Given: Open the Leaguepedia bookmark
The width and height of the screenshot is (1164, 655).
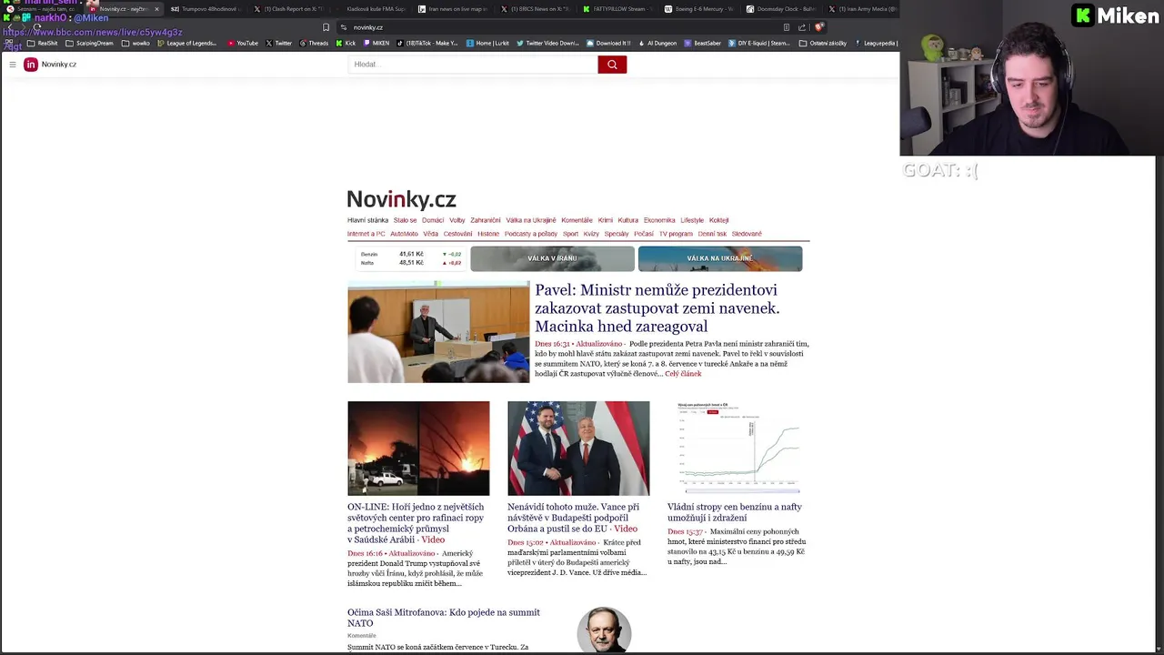Looking at the screenshot, I should tap(876, 43).
